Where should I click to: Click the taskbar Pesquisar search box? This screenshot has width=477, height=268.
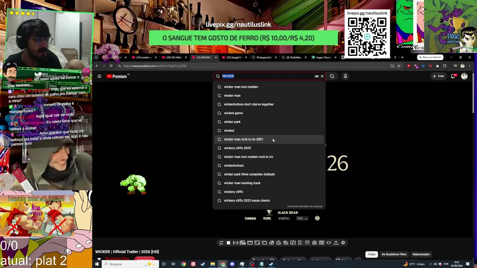(x=130, y=264)
